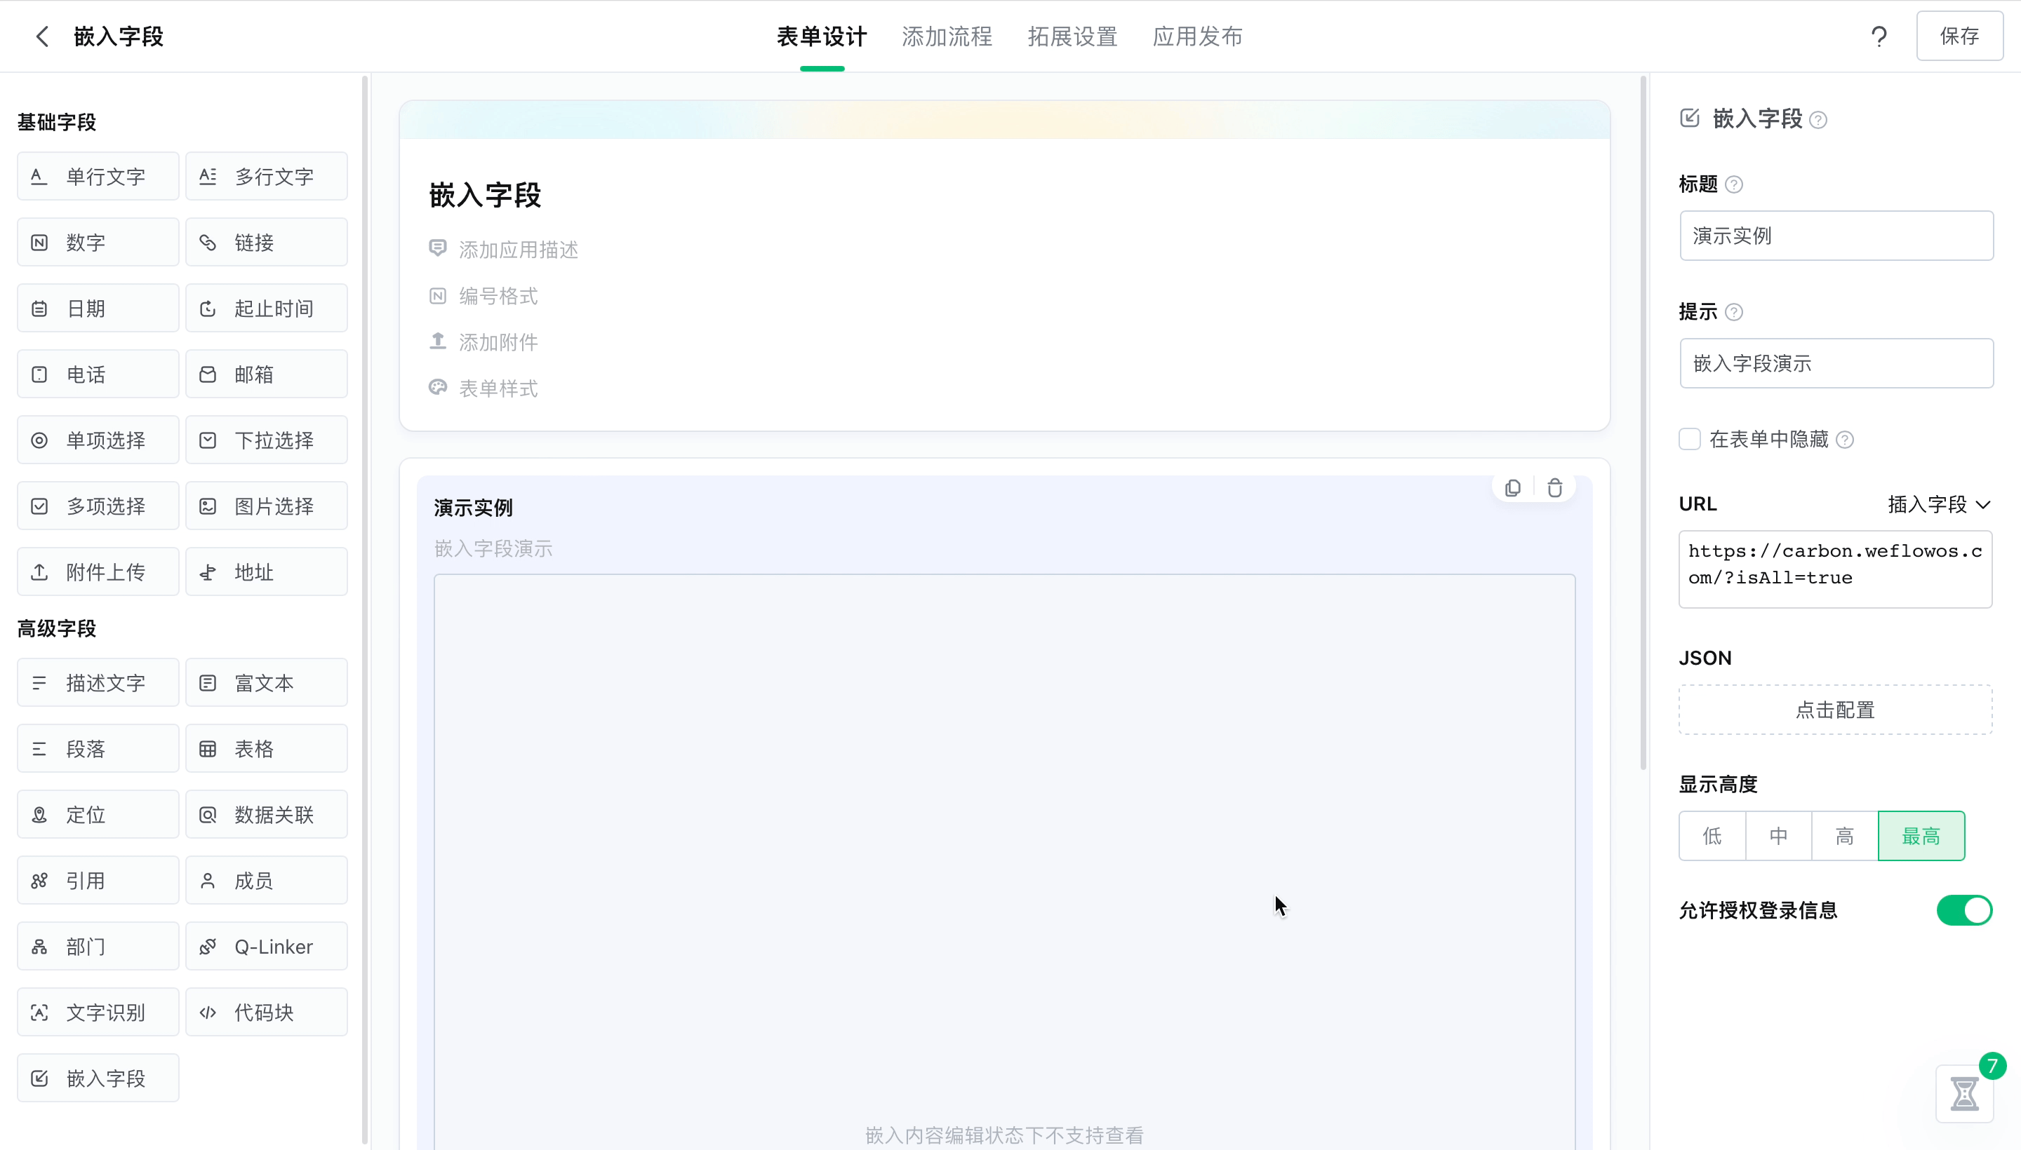Set display height to 低

pos(1712,836)
